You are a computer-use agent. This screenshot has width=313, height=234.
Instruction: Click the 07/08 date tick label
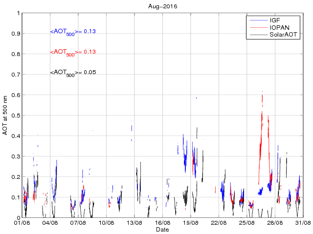point(78,223)
